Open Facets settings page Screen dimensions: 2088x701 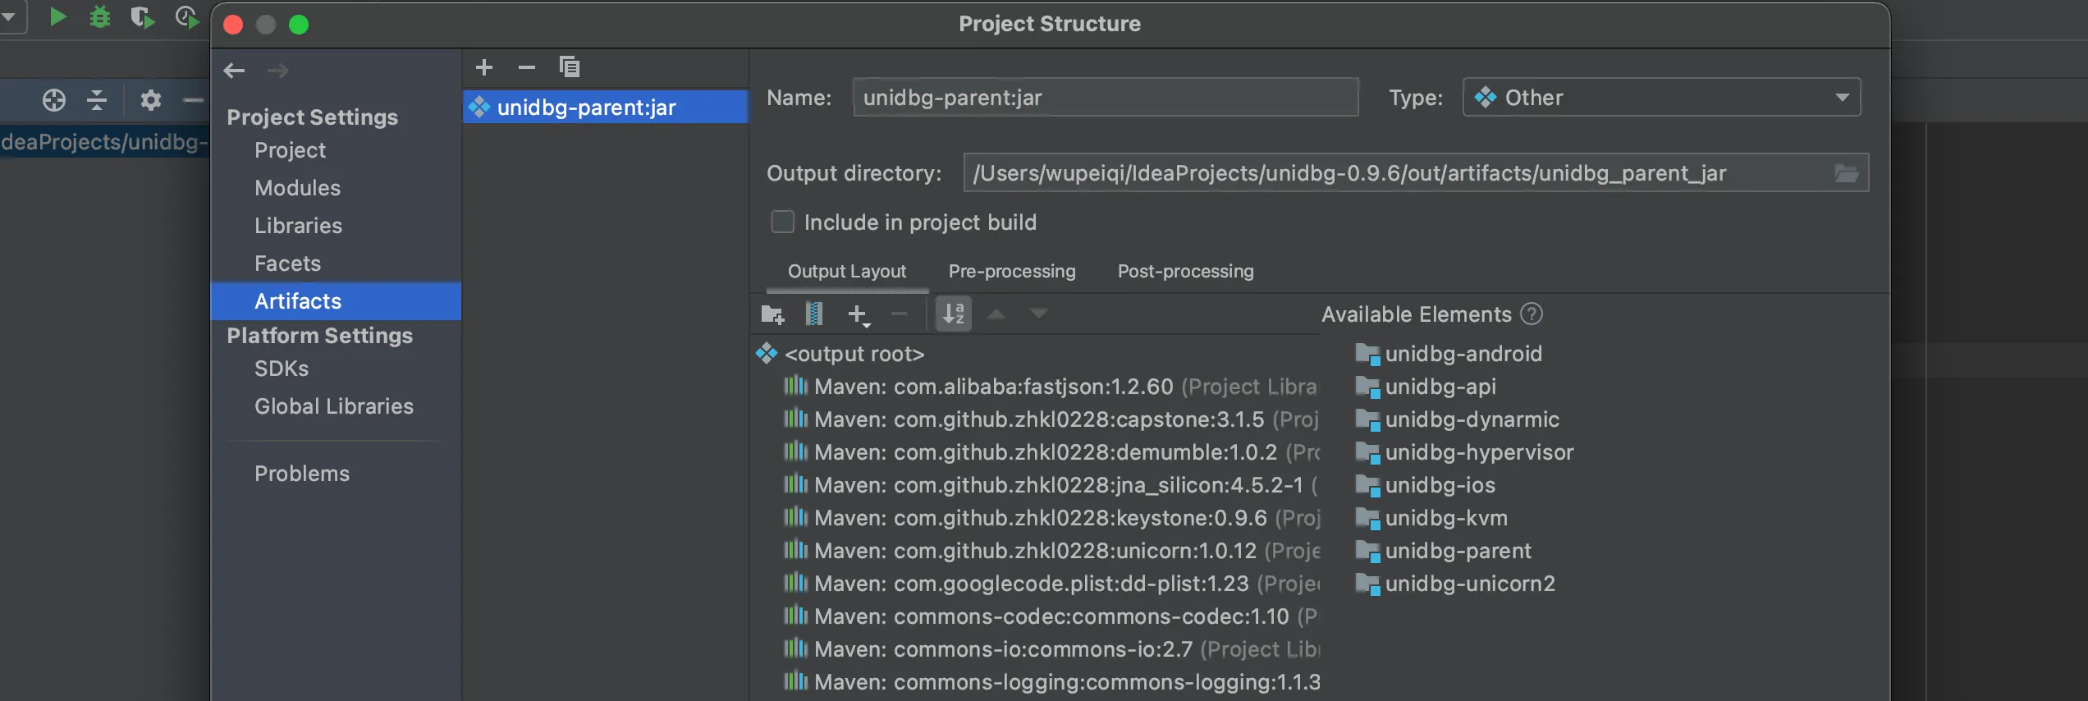coord(287,264)
